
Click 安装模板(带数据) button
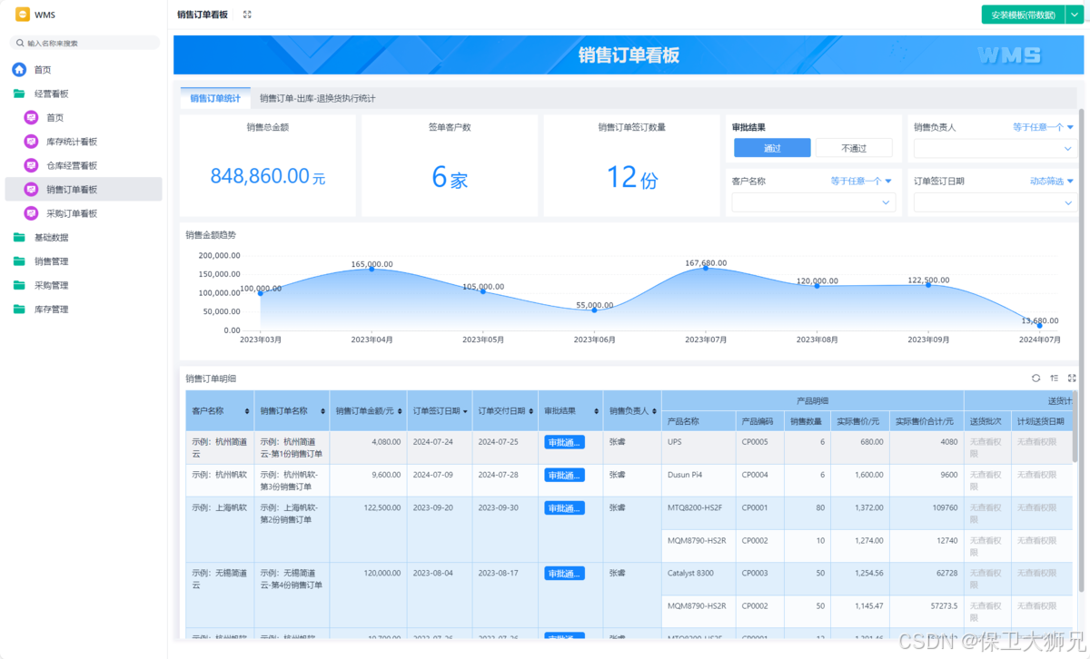click(x=1022, y=15)
